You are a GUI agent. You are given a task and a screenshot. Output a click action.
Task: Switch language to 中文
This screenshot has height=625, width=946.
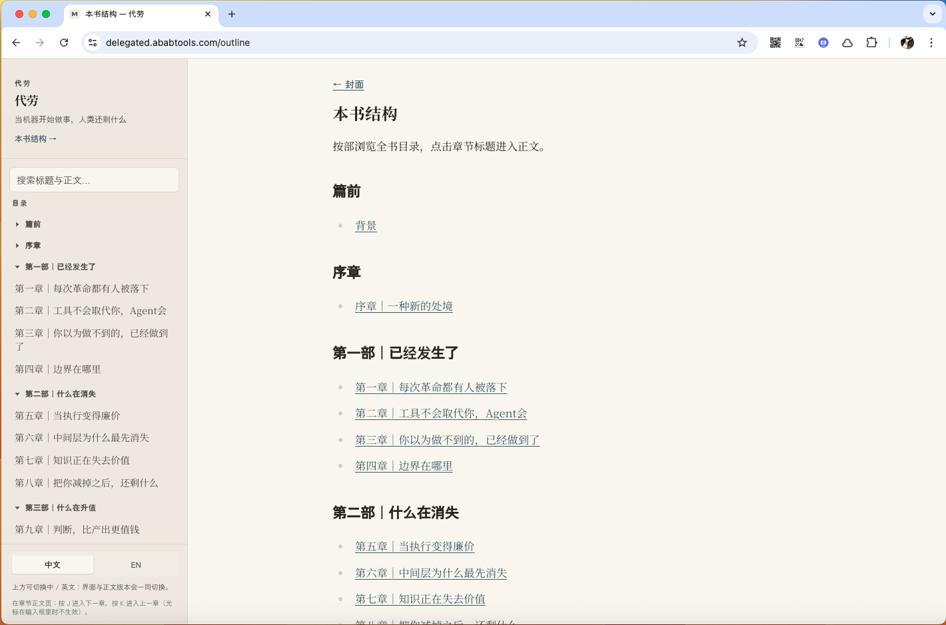(x=53, y=564)
